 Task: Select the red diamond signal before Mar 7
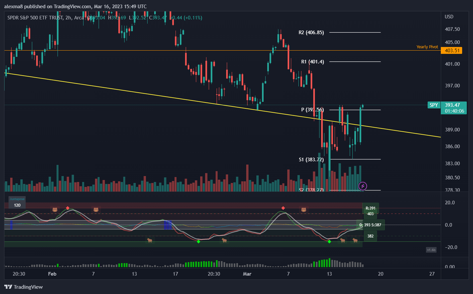pos(283,208)
